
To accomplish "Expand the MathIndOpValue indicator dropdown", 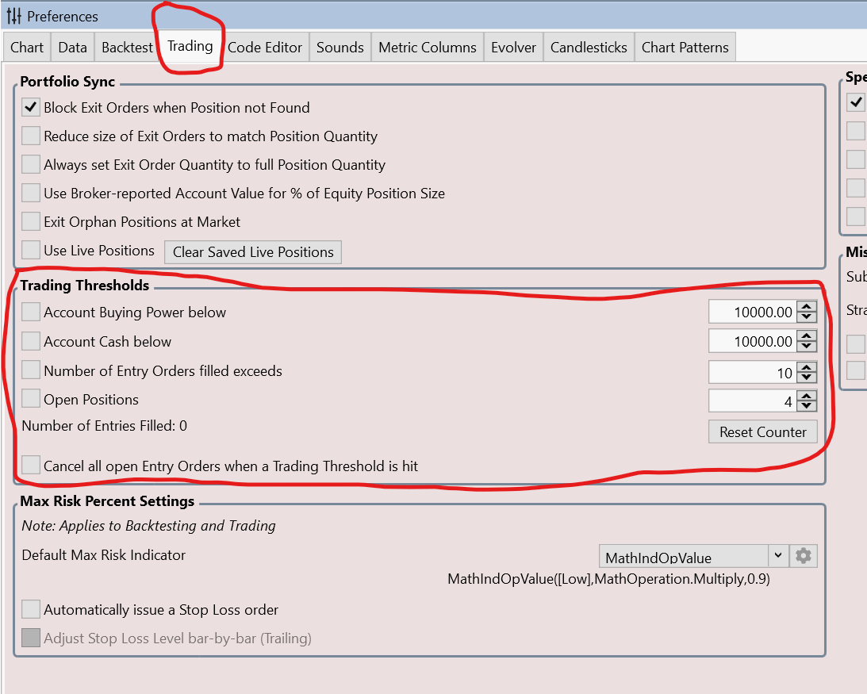I will point(777,556).
